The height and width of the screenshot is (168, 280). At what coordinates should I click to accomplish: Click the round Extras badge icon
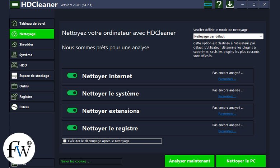point(14,107)
